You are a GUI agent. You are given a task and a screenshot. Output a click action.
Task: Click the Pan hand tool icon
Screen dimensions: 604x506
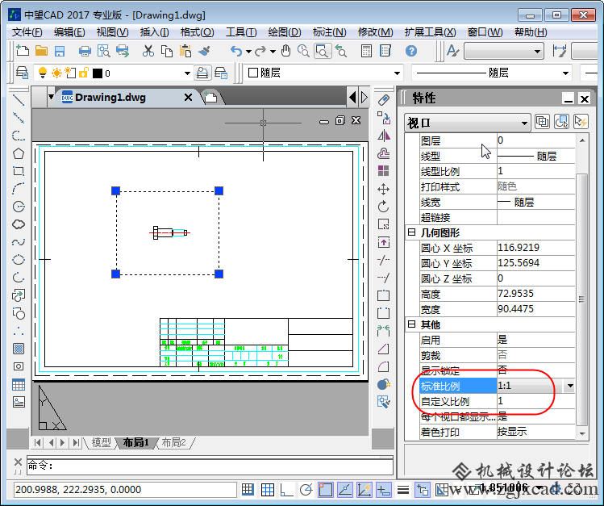point(285,51)
